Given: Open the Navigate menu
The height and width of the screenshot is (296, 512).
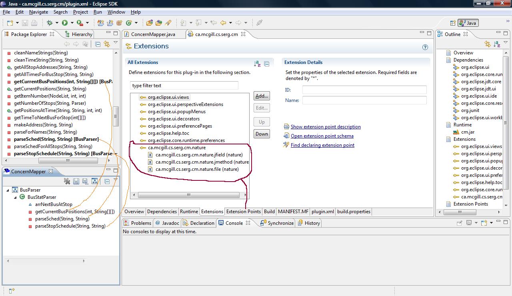Looking at the screenshot, I should (x=38, y=12).
